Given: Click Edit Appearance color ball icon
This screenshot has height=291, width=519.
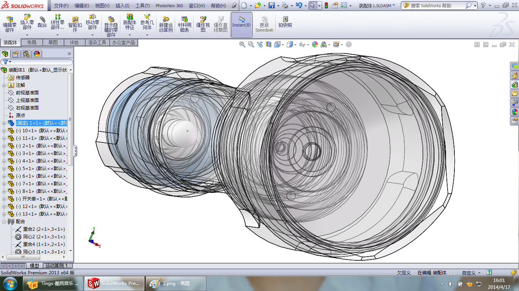Looking at the screenshot, I should click(x=315, y=44).
